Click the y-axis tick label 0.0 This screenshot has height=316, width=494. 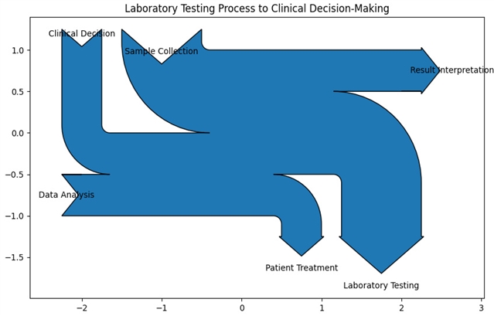(x=19, y=133)
